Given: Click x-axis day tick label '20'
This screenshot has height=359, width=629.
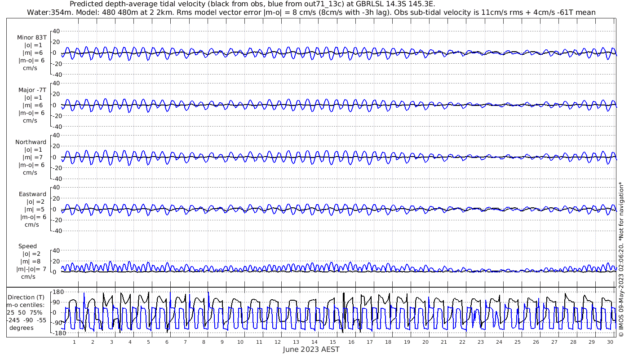Looking at the screenshot, I should pyautogui.click(x=425, y=341).
